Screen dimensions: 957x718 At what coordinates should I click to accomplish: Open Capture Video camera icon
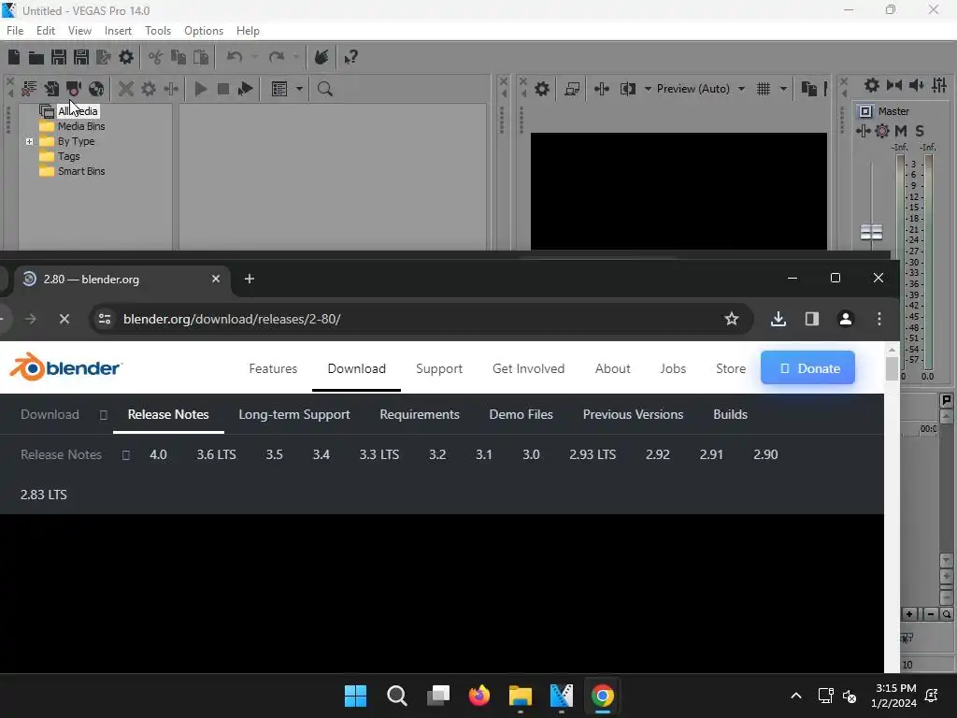click(x=73, y=89)
